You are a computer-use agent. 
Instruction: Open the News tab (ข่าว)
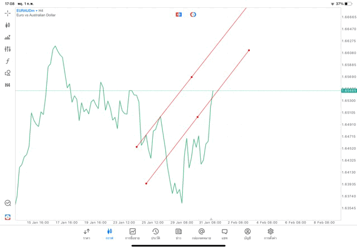tap(178, 234)
